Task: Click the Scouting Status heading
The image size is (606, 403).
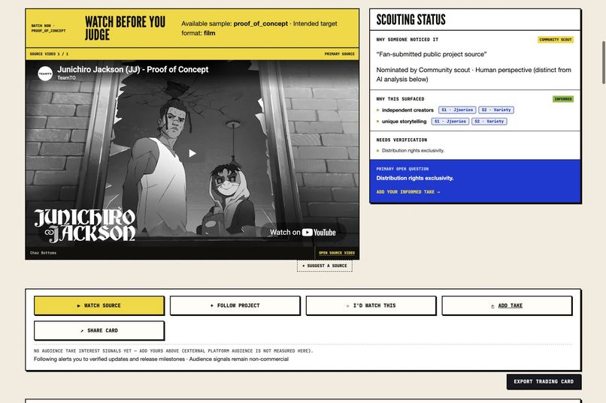Action: [411, 20]
